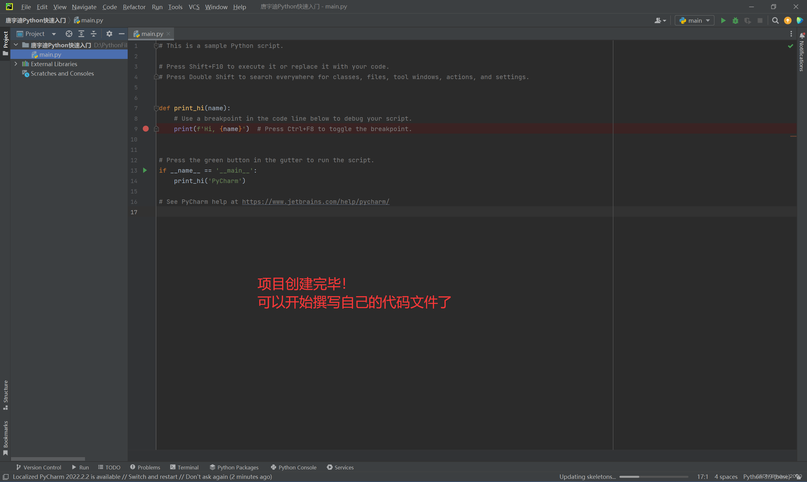The width and height of the screenshot is (807, 482).
Task: Toggle Project tool window side tab
Action: pos(5,43)
